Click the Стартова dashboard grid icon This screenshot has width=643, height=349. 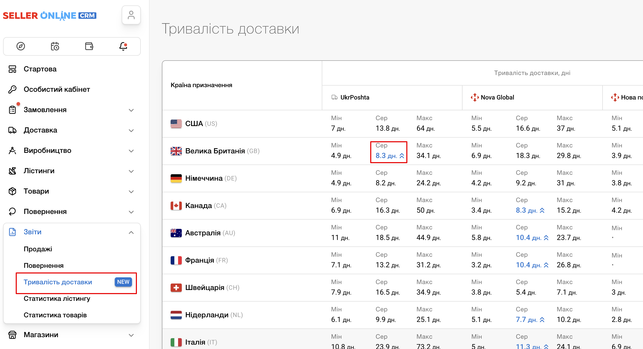click(x=12, y=69)
